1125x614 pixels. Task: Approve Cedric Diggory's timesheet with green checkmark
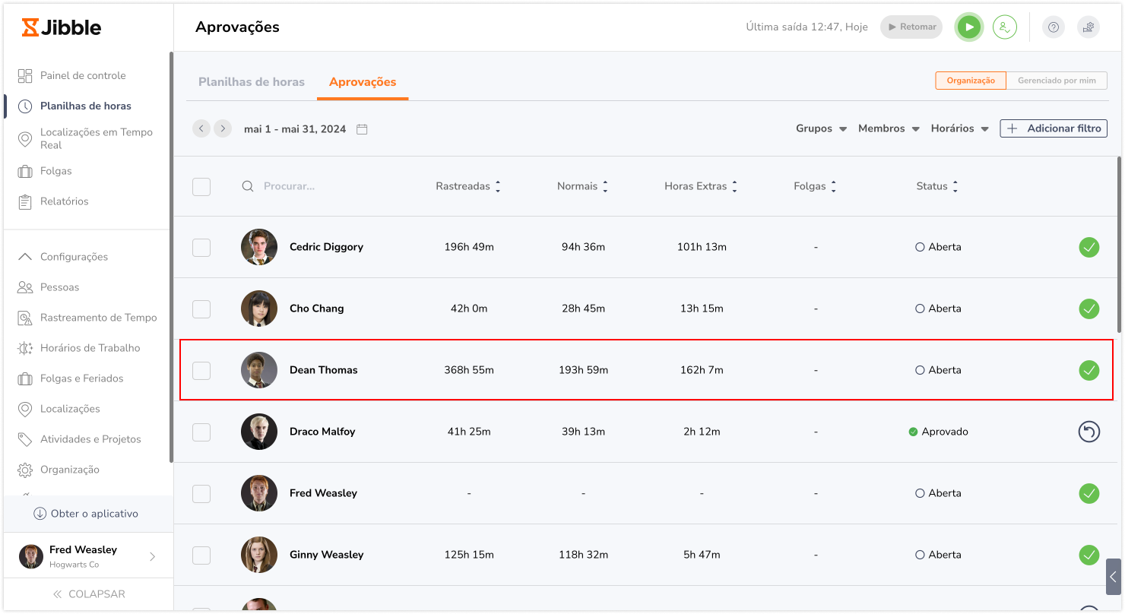point(1089,247)
